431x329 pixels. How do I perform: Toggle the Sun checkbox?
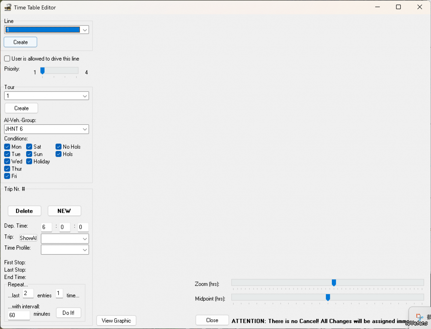click(x=29, y=154)
